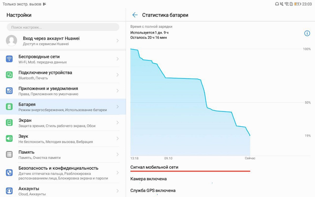Image resolution: width=315 pixels, height=197 pixels.
Task: Open the battery info icon
Action: click(307, 33)
